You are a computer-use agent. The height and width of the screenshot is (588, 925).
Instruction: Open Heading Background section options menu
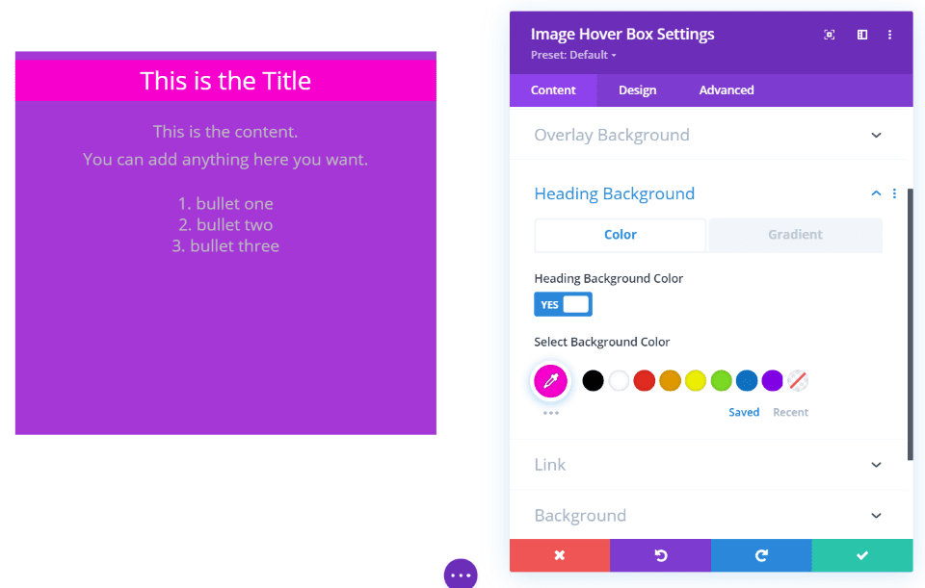(x=894, y=193)
